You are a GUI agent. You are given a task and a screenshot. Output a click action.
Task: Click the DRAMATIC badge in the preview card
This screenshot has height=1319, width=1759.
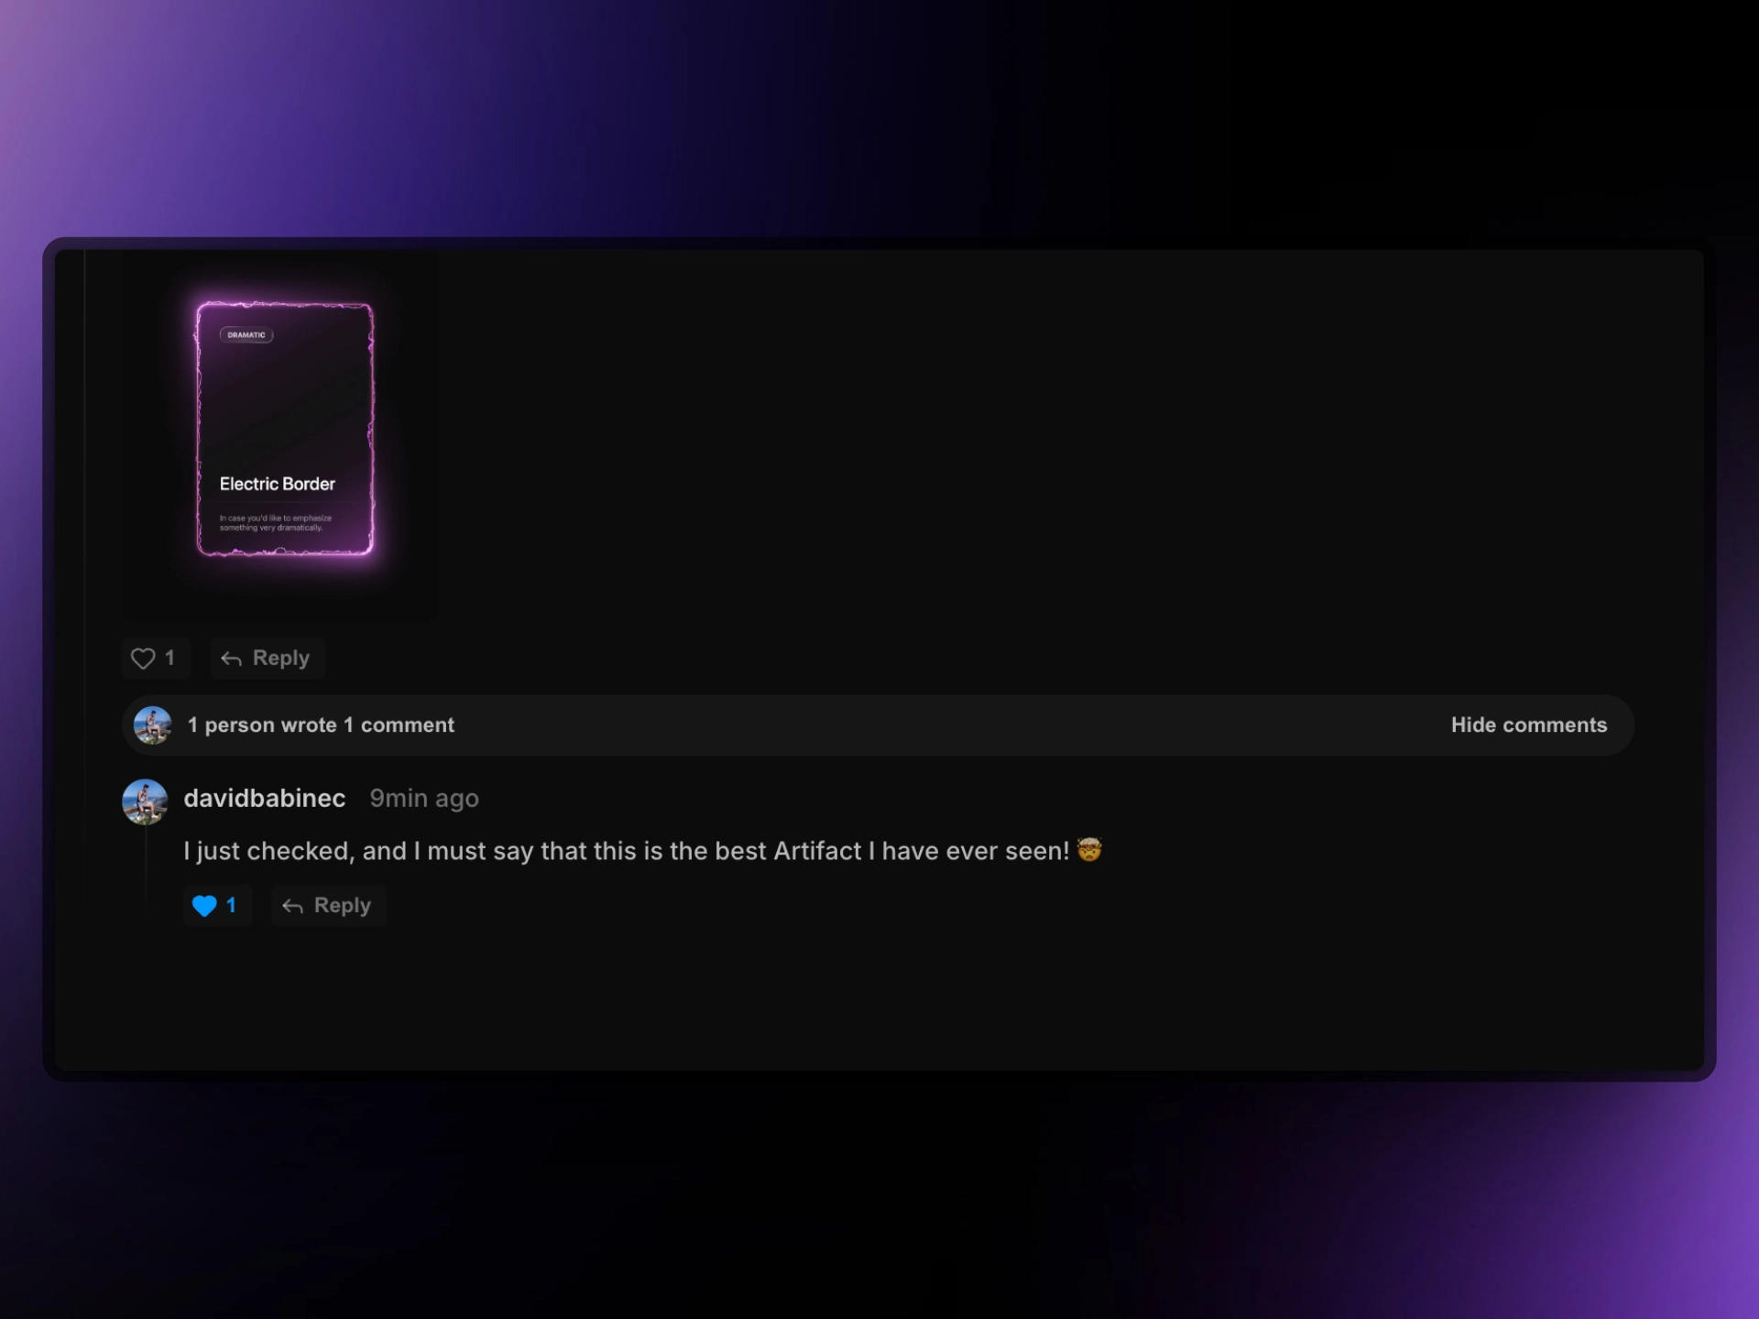[x=246, y=334]
